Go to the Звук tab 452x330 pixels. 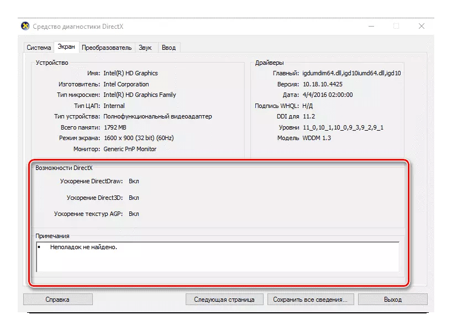(x=146, y=48)
